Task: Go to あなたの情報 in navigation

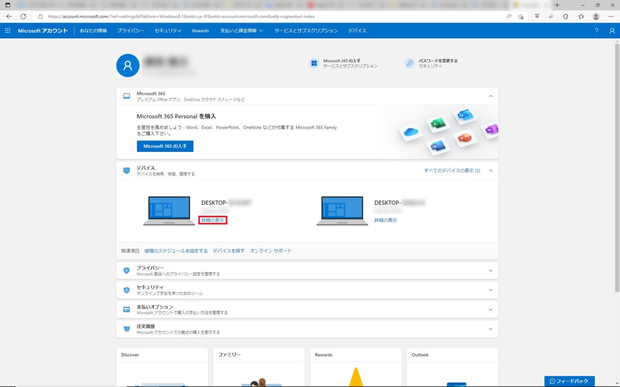Action: pyautogui.click(x=93, y=31)
